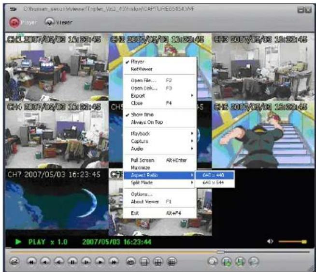Select the quad split view icon
Image resolution: width=316 pixels, height=272 pixels.
pyautogui.click(x=157, y=261)
